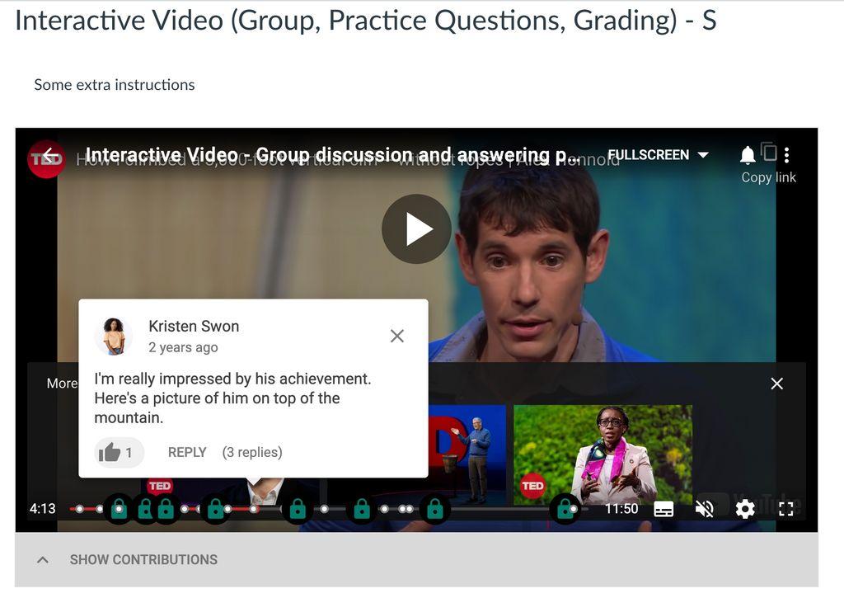The image size is (844, 598).
Task: Click the first dot marker on the timeline
Action: [x=80, y=509]
